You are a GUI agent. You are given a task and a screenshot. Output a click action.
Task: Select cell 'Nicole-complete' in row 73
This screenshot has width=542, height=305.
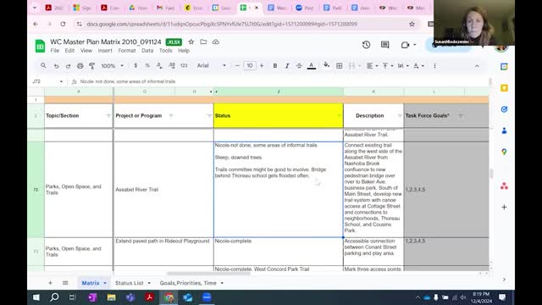(279, 252)
